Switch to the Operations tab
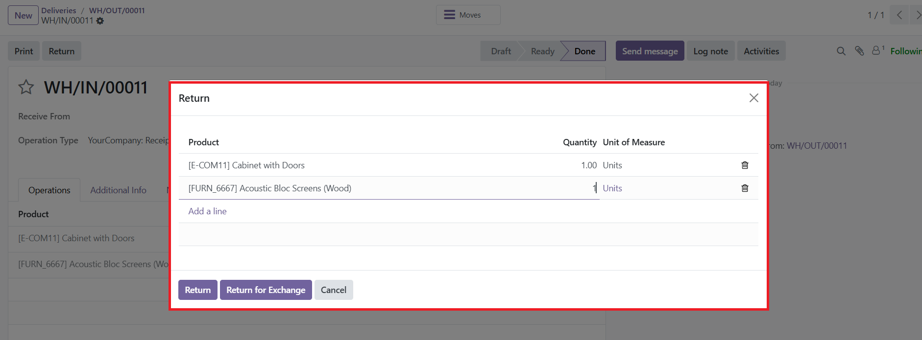Viewport: 922px width, 340px height. [x=49, y=190]
